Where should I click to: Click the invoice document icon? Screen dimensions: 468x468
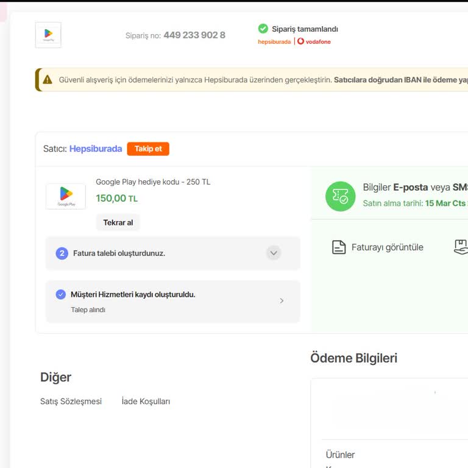coord(339,247)
